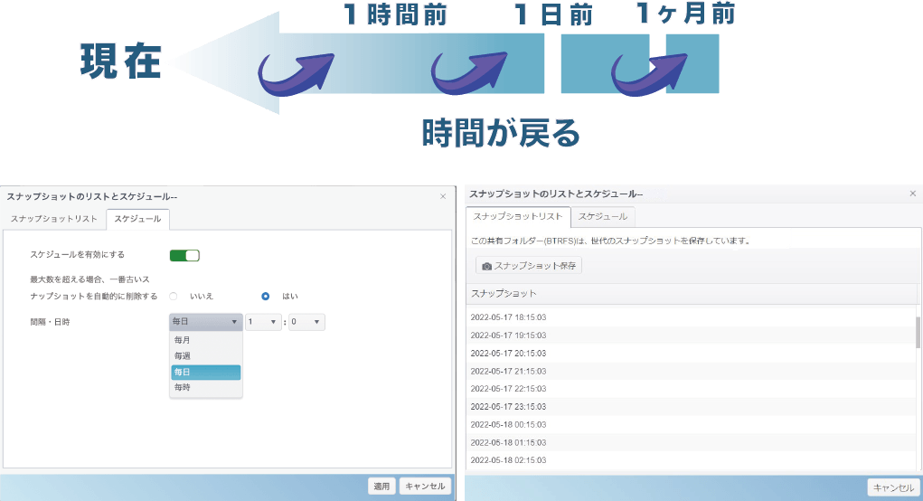The width and height of the screenshot is (923, 501).
Task: Select snapshot 2022-05-18 02:15:03
Action: click(x=691, y=460)
